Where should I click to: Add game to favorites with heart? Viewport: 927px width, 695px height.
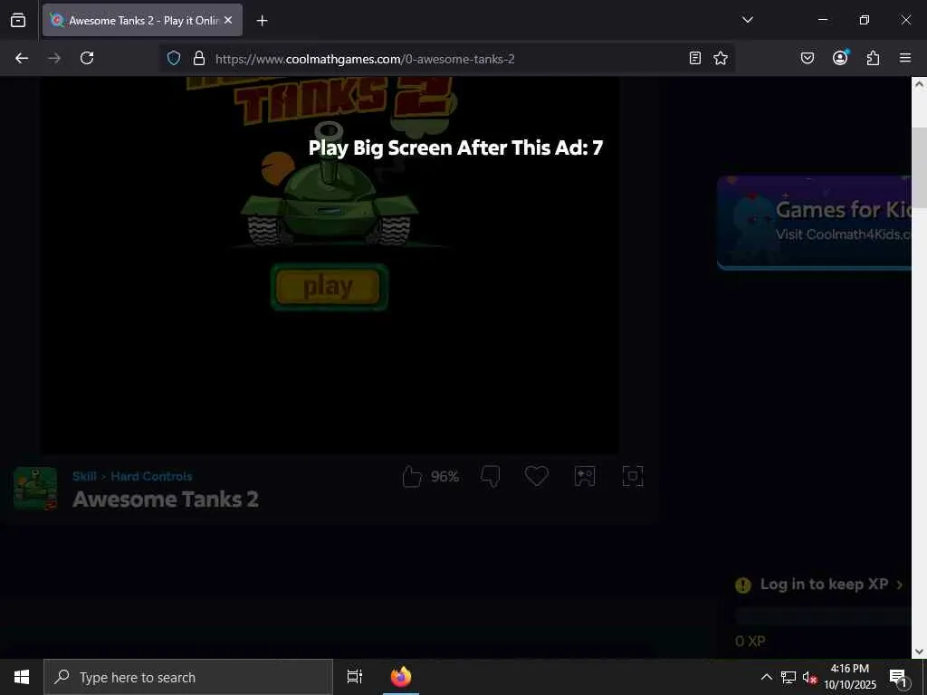537,476
